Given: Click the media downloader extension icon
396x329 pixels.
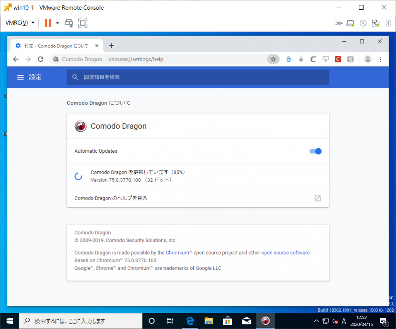Looking at the screenshot, I should [326, 59].
